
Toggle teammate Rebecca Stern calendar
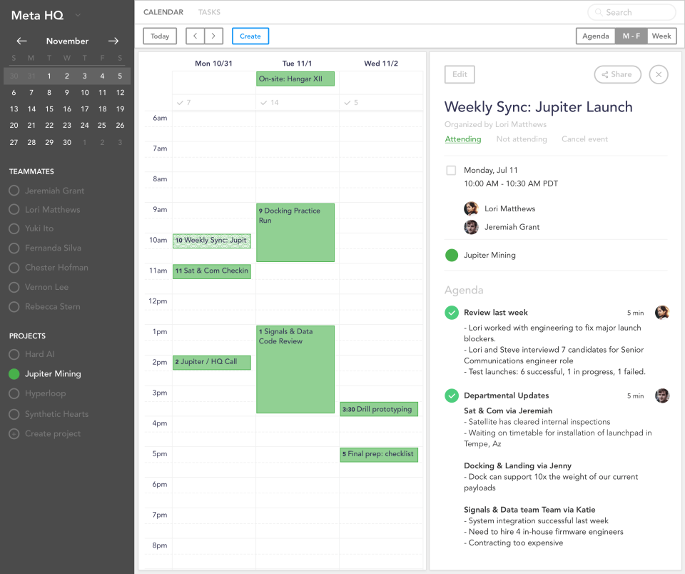click(x=14, y=306)
